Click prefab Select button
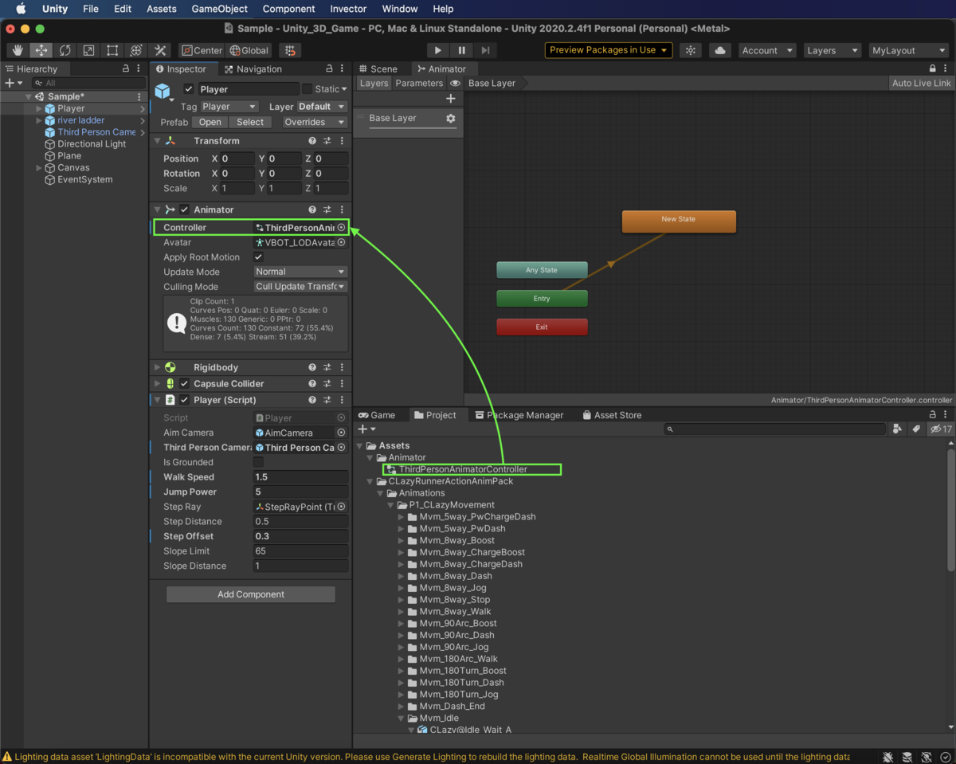The width and height of the screenshot is (956, 764). [250, 122]
